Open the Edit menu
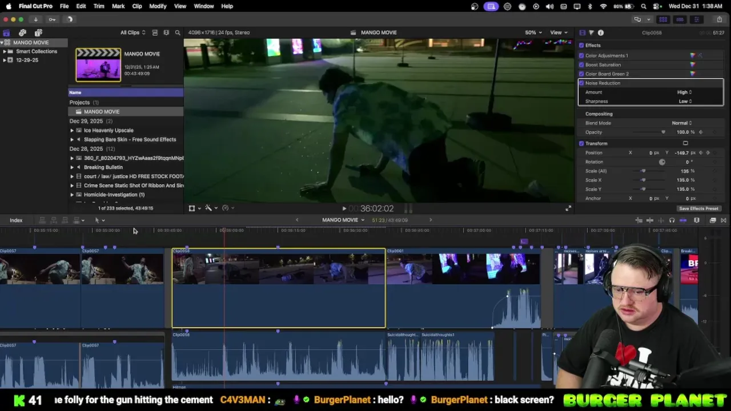The height and width of the screenshot is (411, 731). [x=81, y=6]
